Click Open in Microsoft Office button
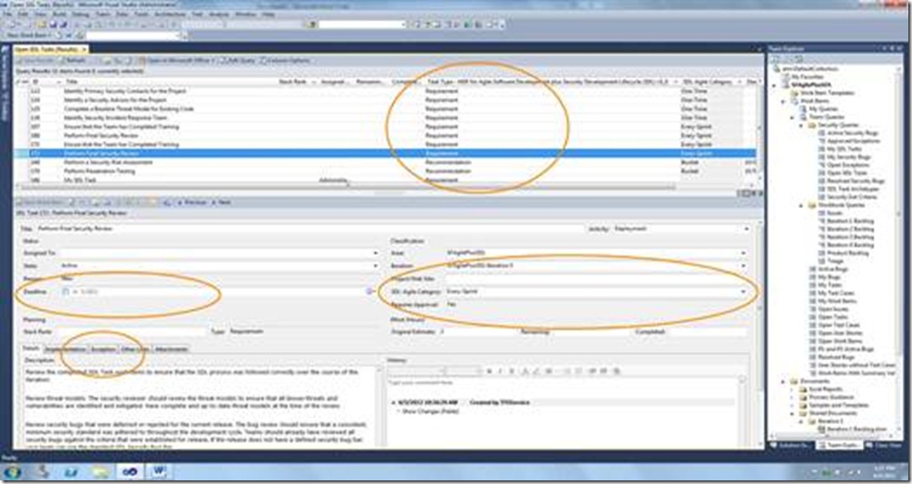 (x=179, y=61)
